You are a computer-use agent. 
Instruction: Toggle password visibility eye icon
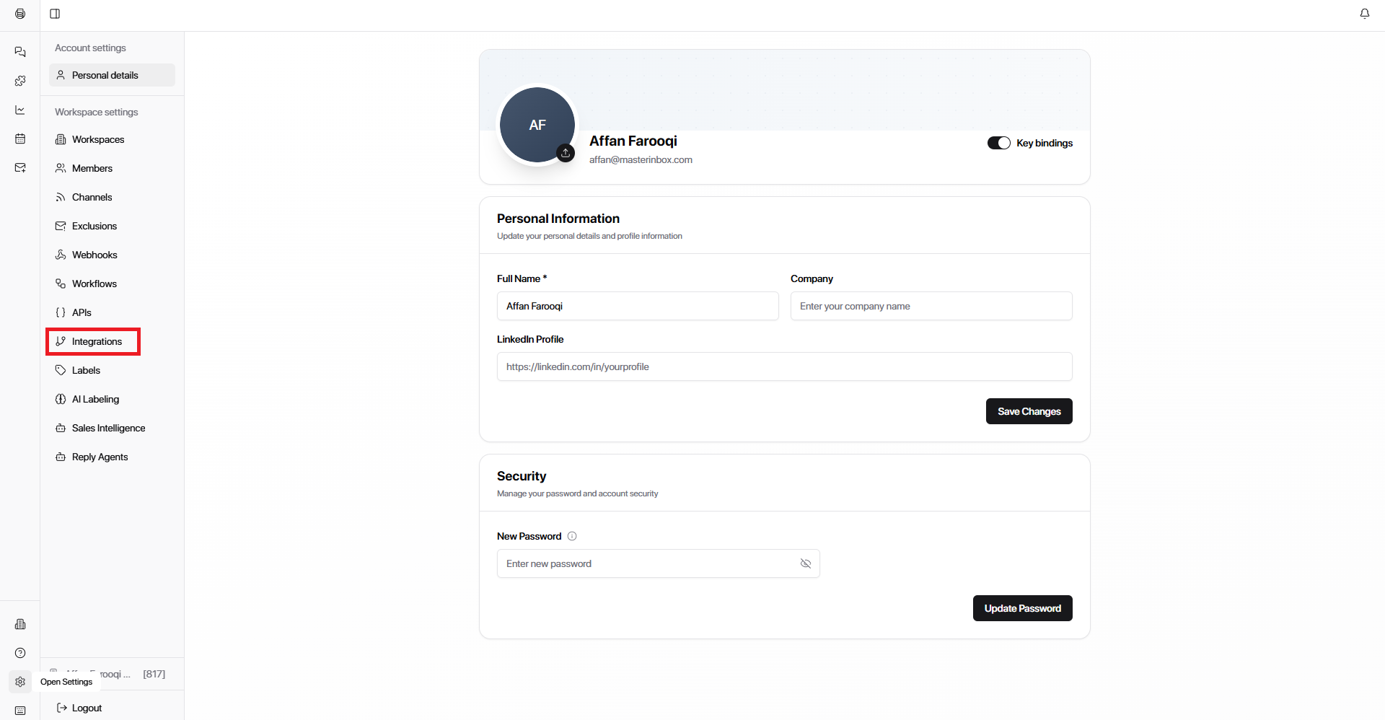pyautogui.click(x=805, y=563)
